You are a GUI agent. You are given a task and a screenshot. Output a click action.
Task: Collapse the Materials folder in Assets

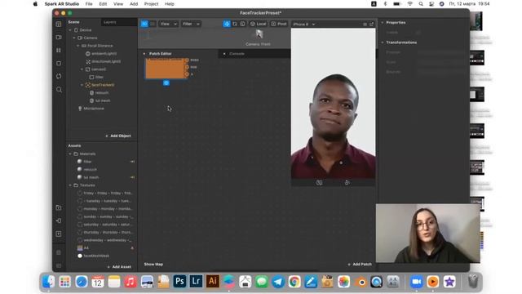click(x=70, y=154)
